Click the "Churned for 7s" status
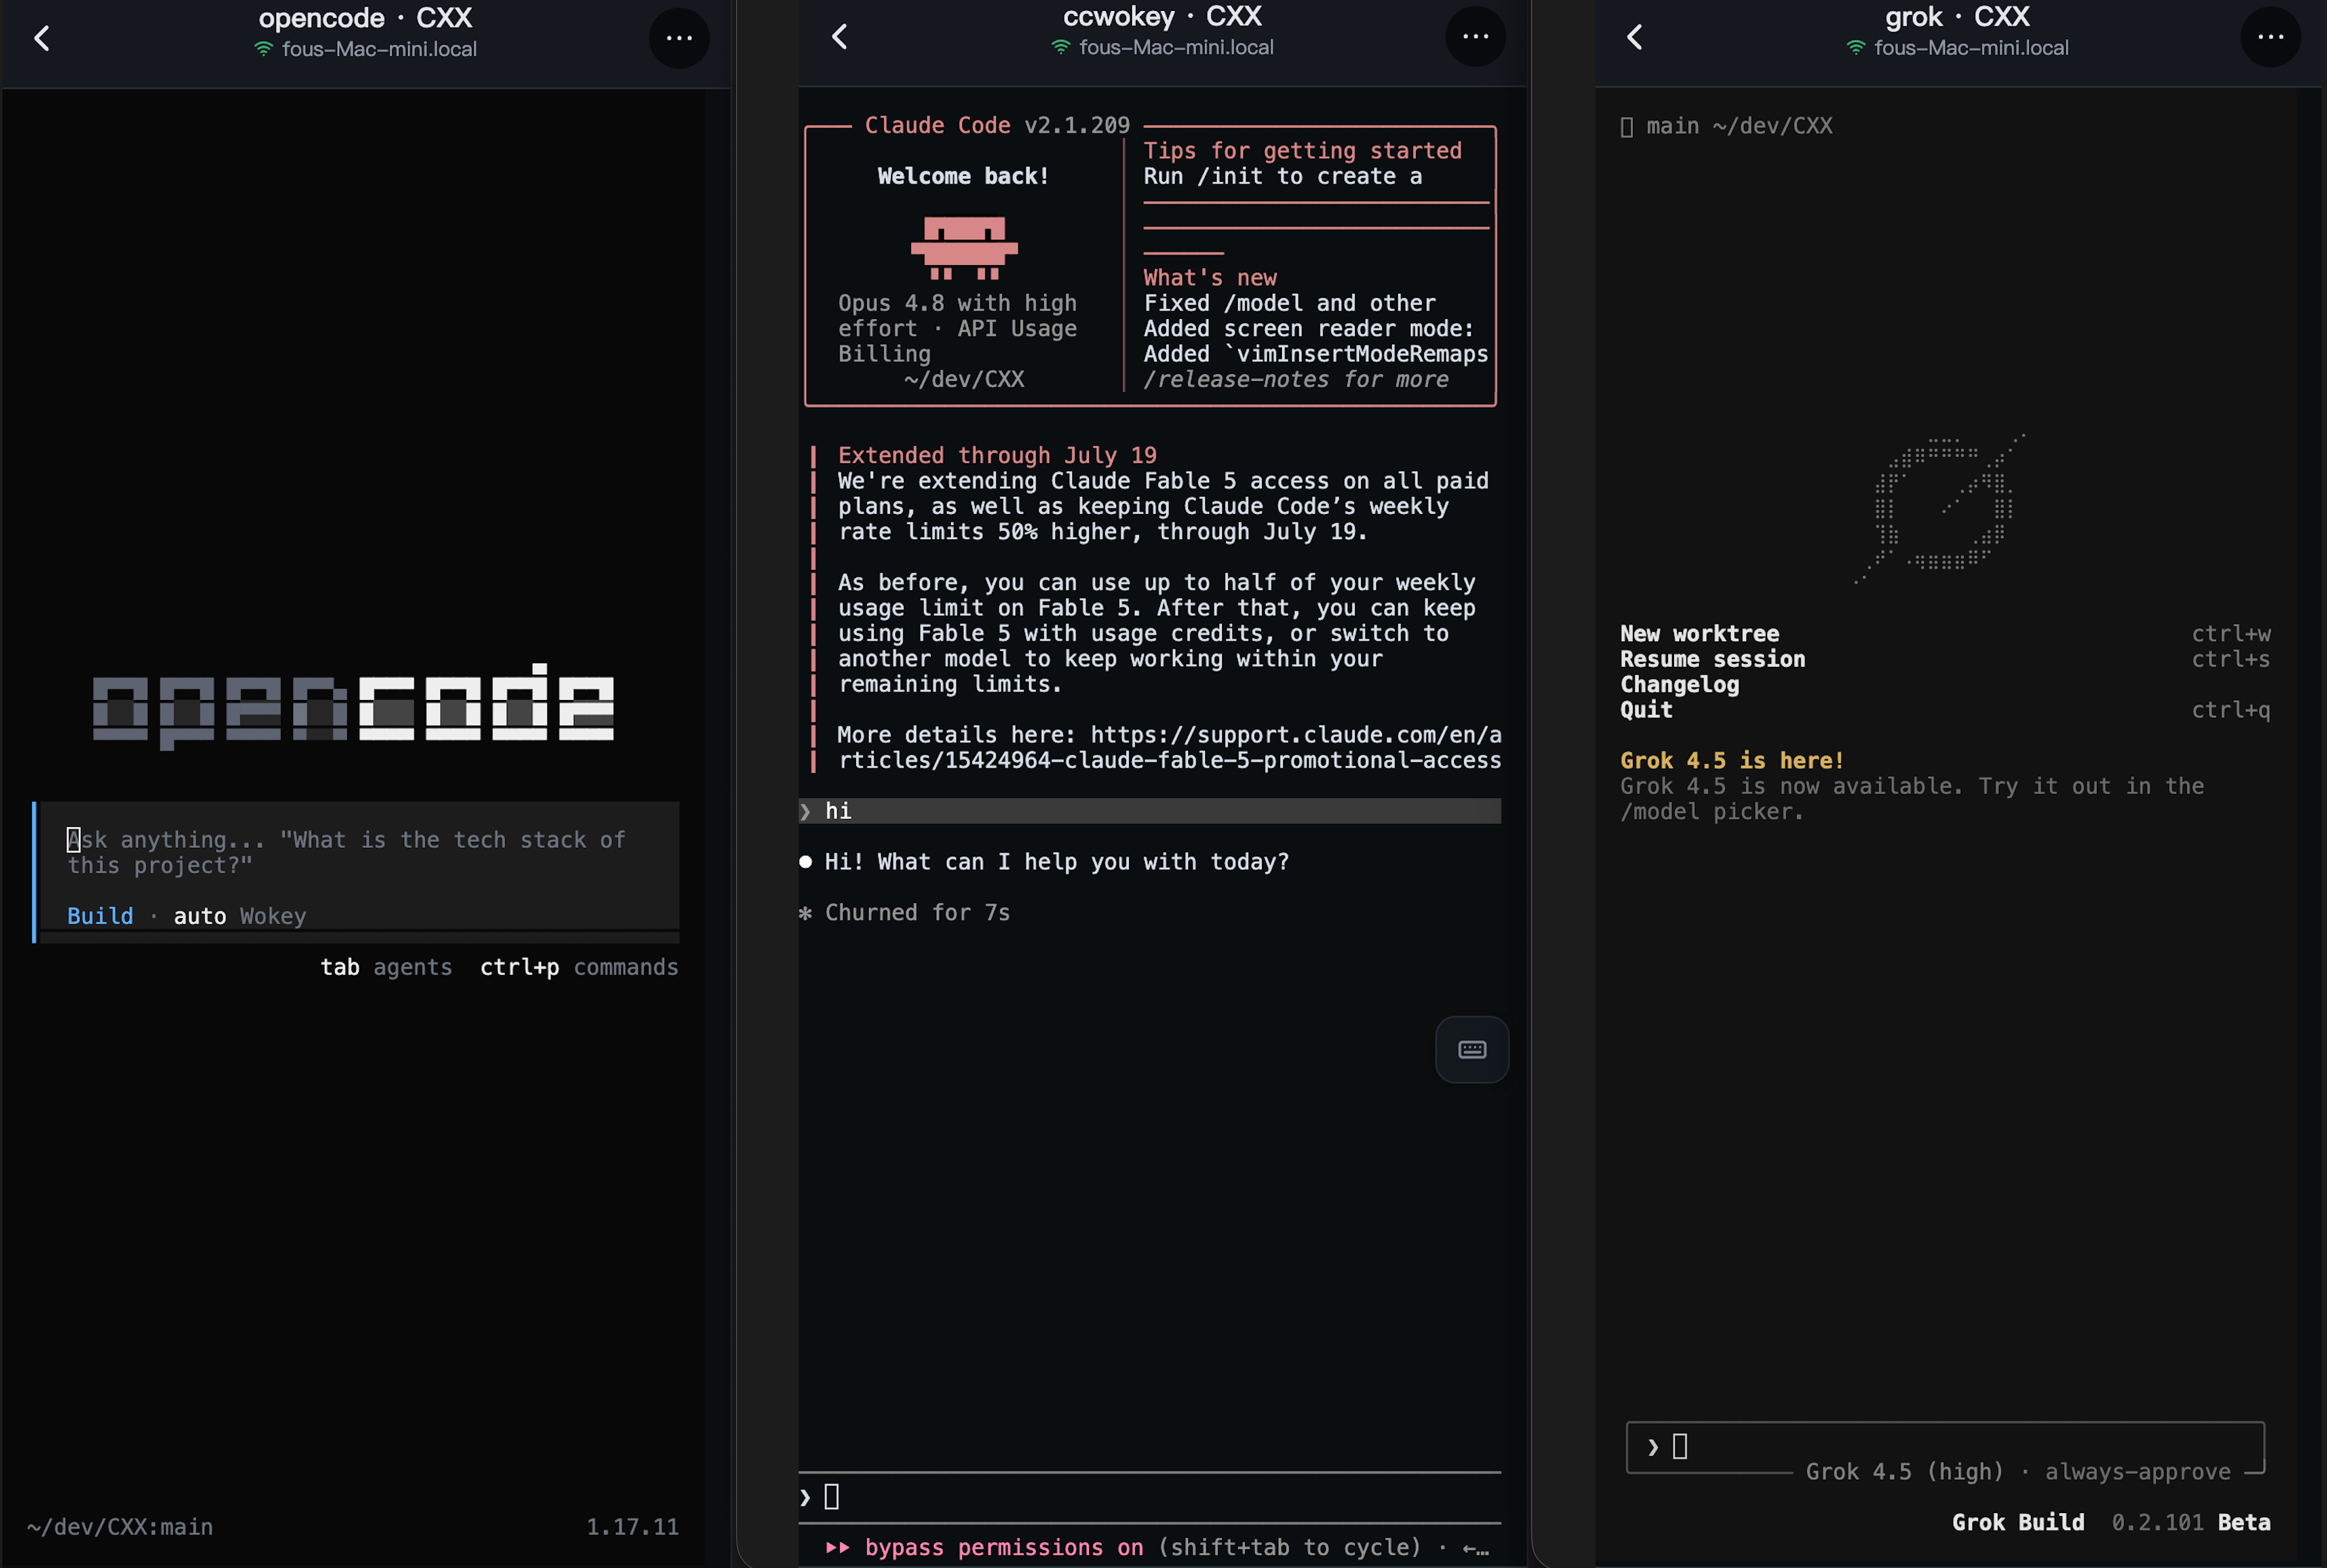The width and height of the screenshot is (2327, 1568). [x=917, y=913]
